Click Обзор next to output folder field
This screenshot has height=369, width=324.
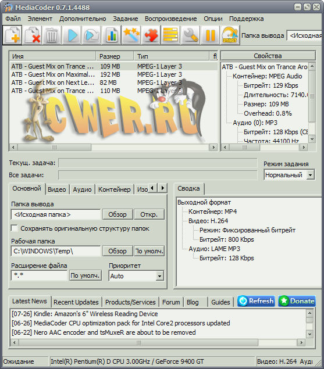[x=118, y=214]
